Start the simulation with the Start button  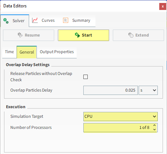coord(83,35)
